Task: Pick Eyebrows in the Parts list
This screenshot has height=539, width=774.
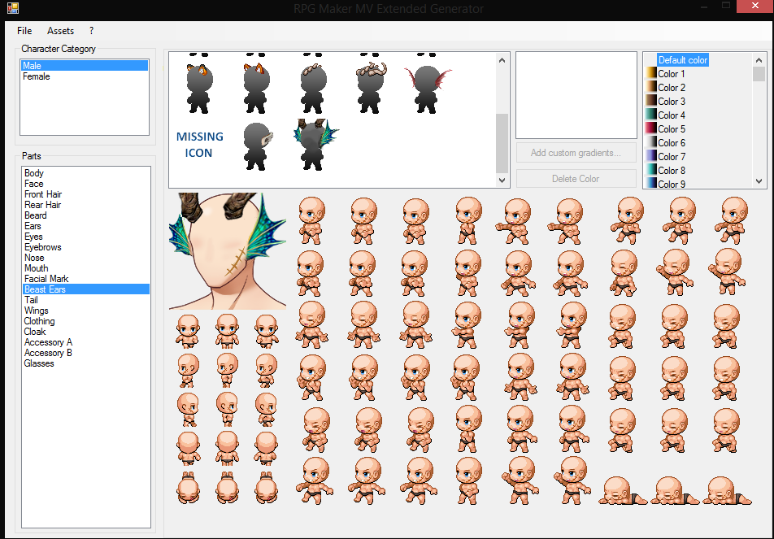Action: click(86, 247)
